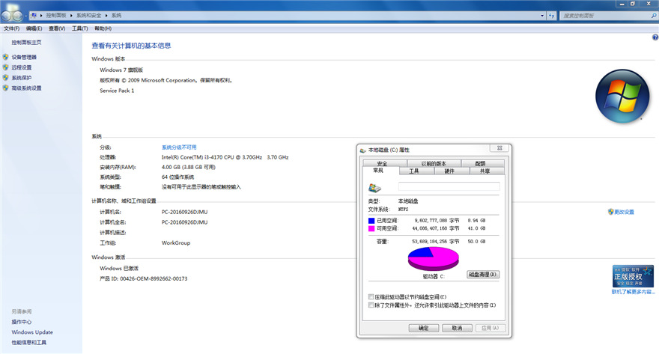Click the address bar refresh icon
Viewport: 659px width, 354px height.
[x=551, y=16]
